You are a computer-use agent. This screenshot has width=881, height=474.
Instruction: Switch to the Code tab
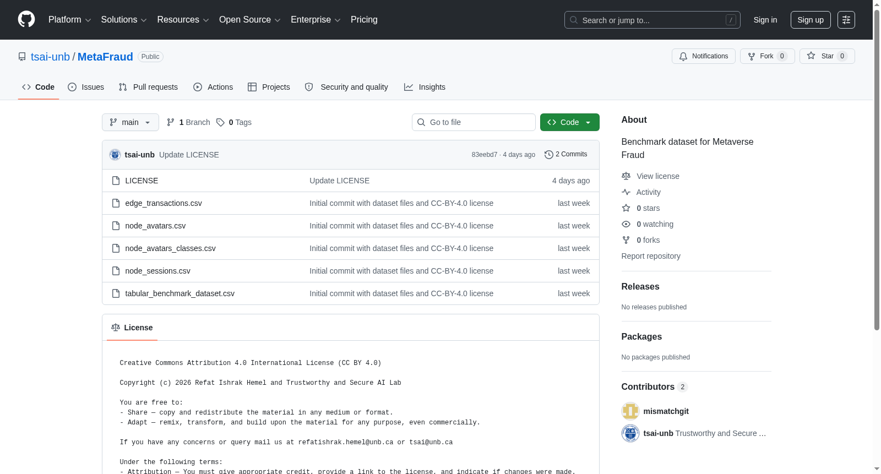pyautogui.click(x=39, y=87)
